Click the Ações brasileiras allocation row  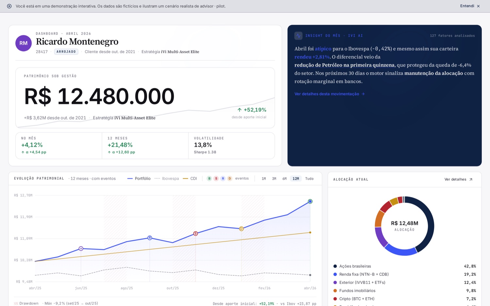(404, 266)
